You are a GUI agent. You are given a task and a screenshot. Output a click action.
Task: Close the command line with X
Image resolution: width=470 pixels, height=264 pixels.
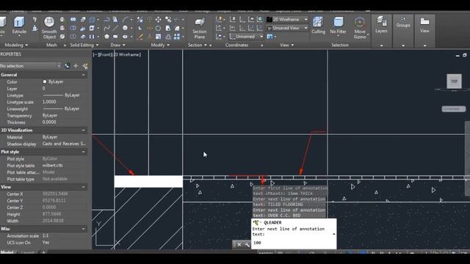239,244
